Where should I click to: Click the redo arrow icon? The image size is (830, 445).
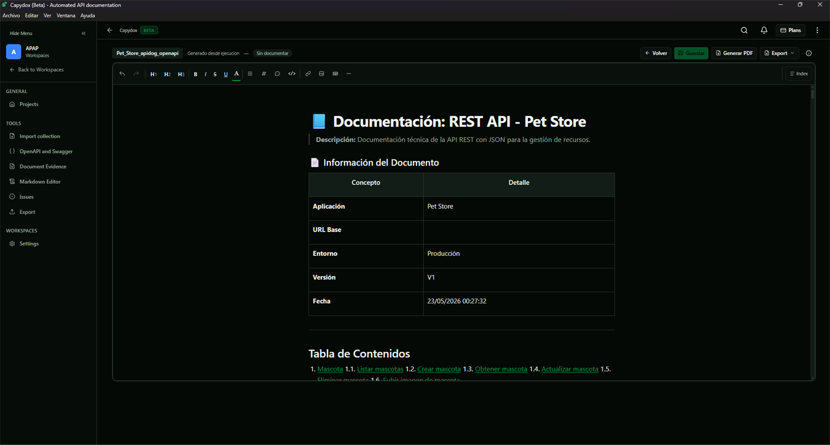click(x=136, y=74)
